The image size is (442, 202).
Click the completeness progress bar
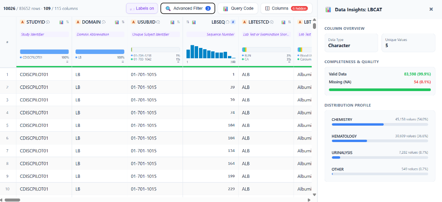(x=380, y=90)
